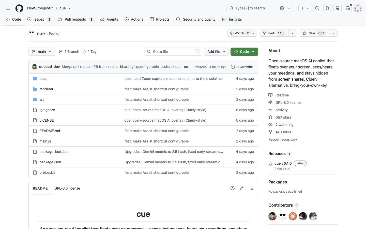Image resolution: width=366 pixels, height=229 pixels.
Task: Open the package.json file
Action: click(50, 162)
